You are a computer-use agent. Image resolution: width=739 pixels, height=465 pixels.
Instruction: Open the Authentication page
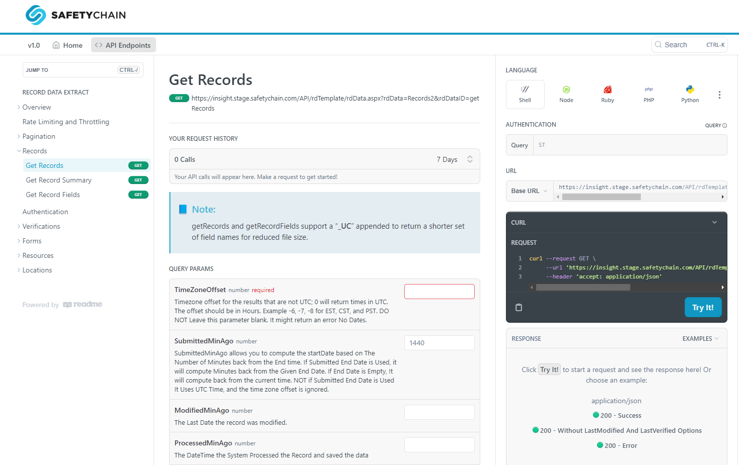point(45,212)
